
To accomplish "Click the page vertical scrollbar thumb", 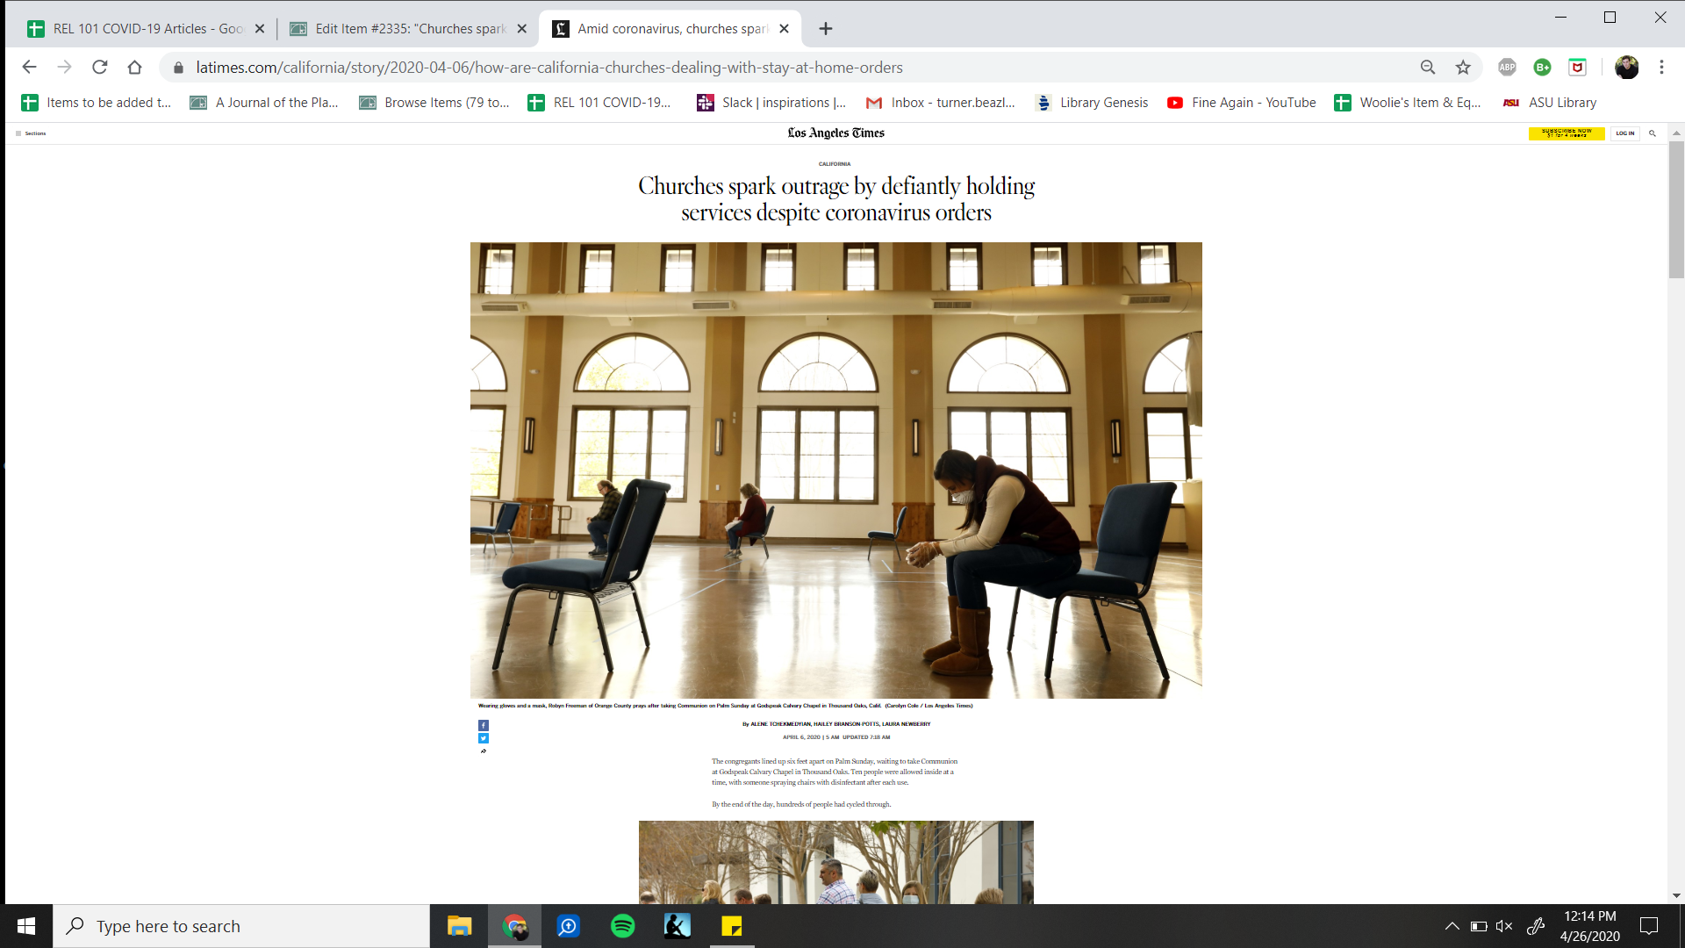I will click(x=1676, y=209).
